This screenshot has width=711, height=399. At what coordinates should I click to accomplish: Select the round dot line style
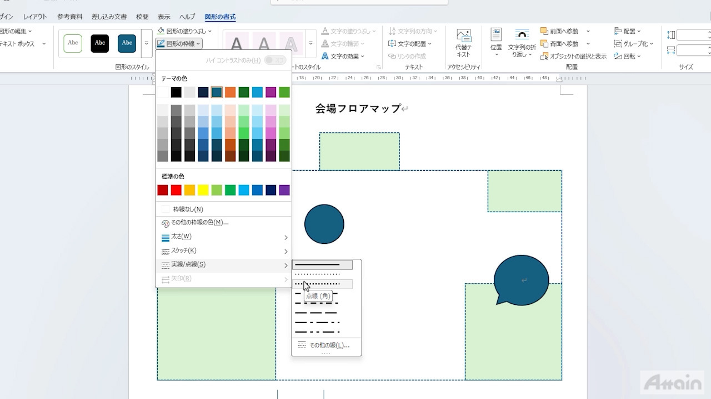pos(323,274)
